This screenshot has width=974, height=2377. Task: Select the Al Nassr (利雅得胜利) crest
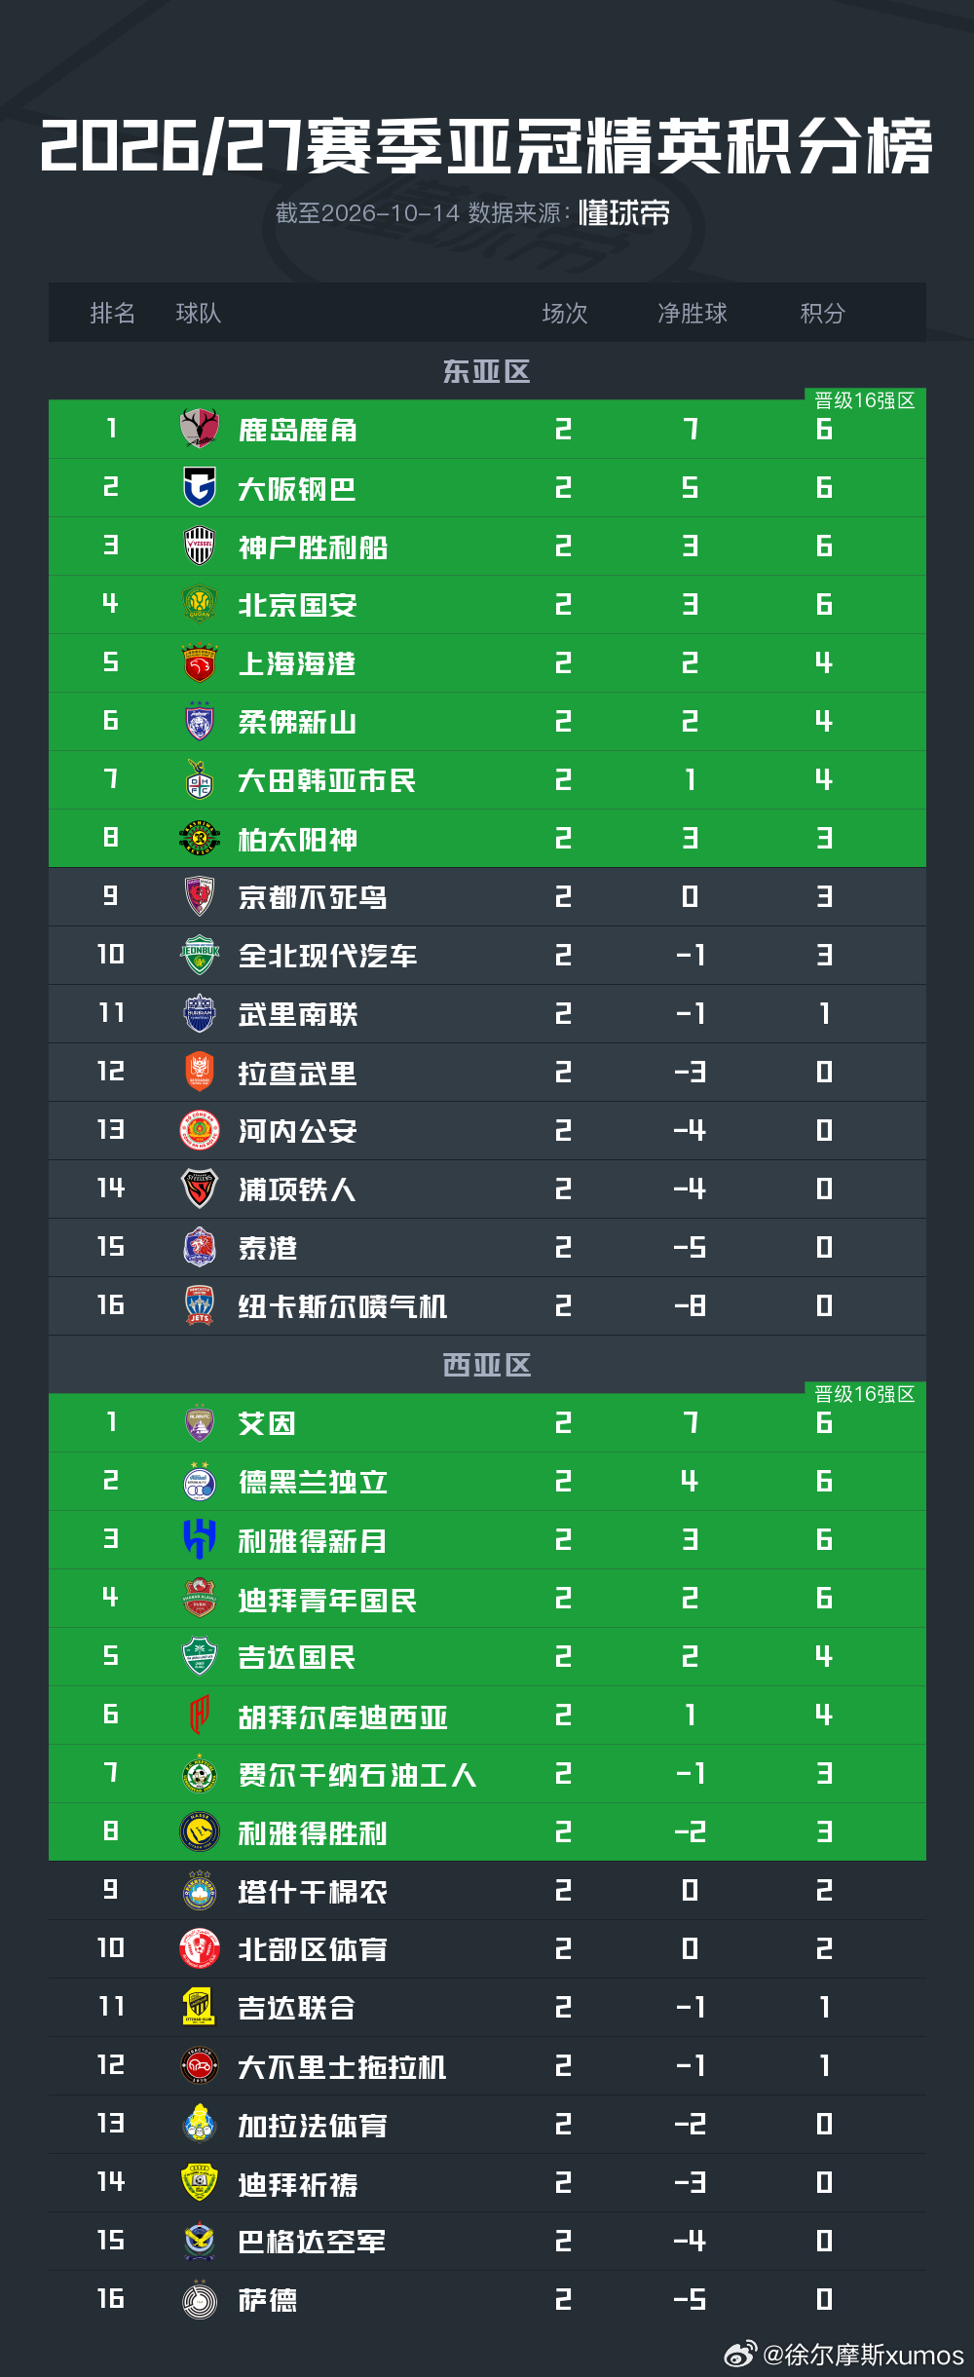click(x=200, y=1831)
